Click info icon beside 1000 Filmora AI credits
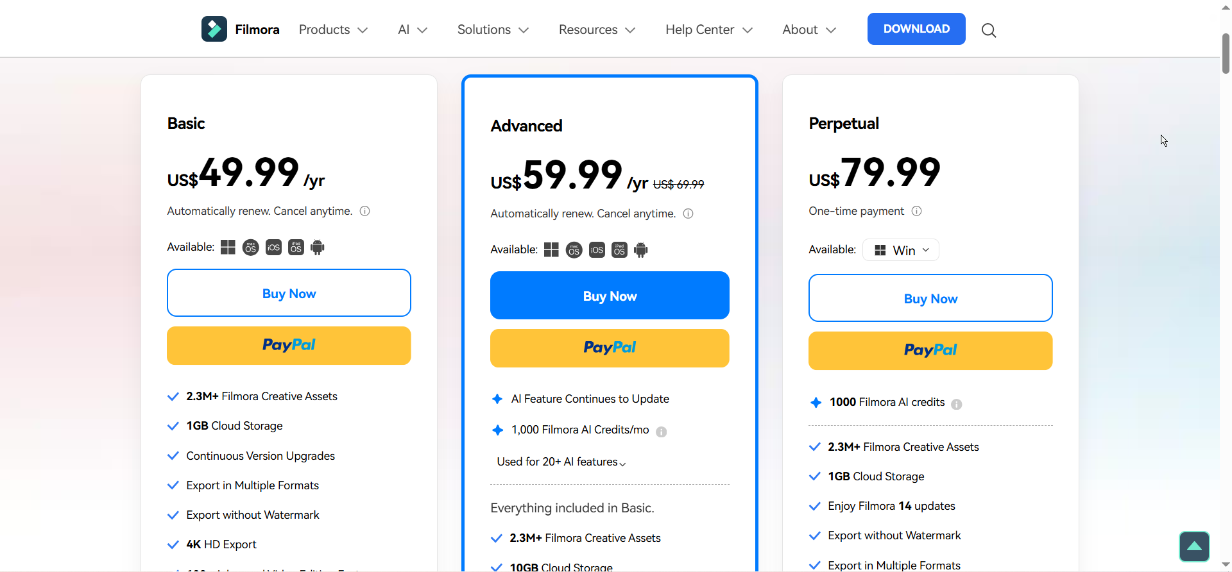The image size is (1232, 572). click(x=957, y=404)
